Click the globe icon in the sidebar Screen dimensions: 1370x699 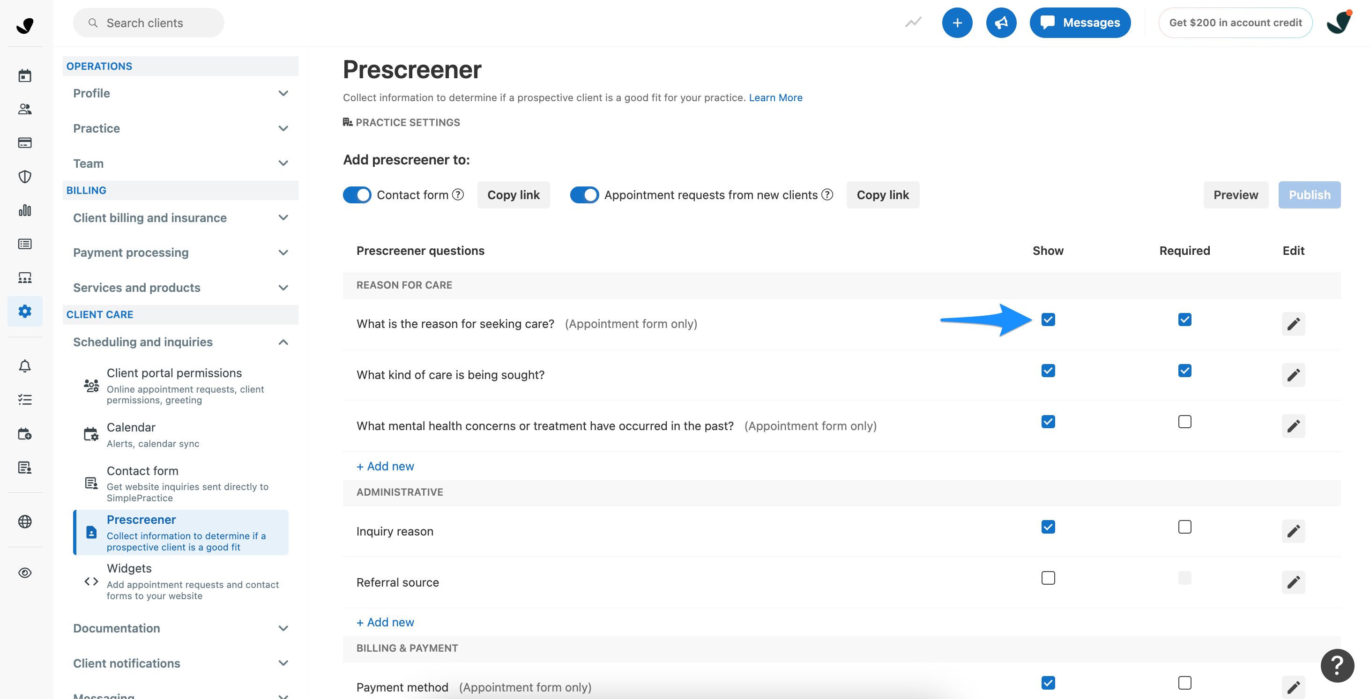(x=25, y=521)
